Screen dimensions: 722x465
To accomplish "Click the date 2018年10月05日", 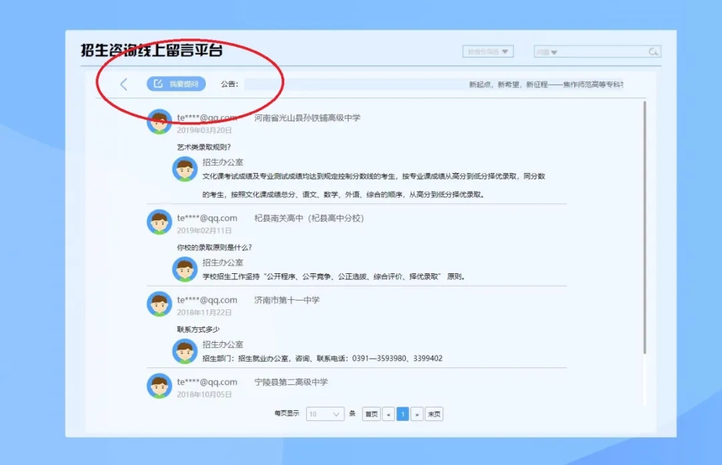I will [205, 395].
